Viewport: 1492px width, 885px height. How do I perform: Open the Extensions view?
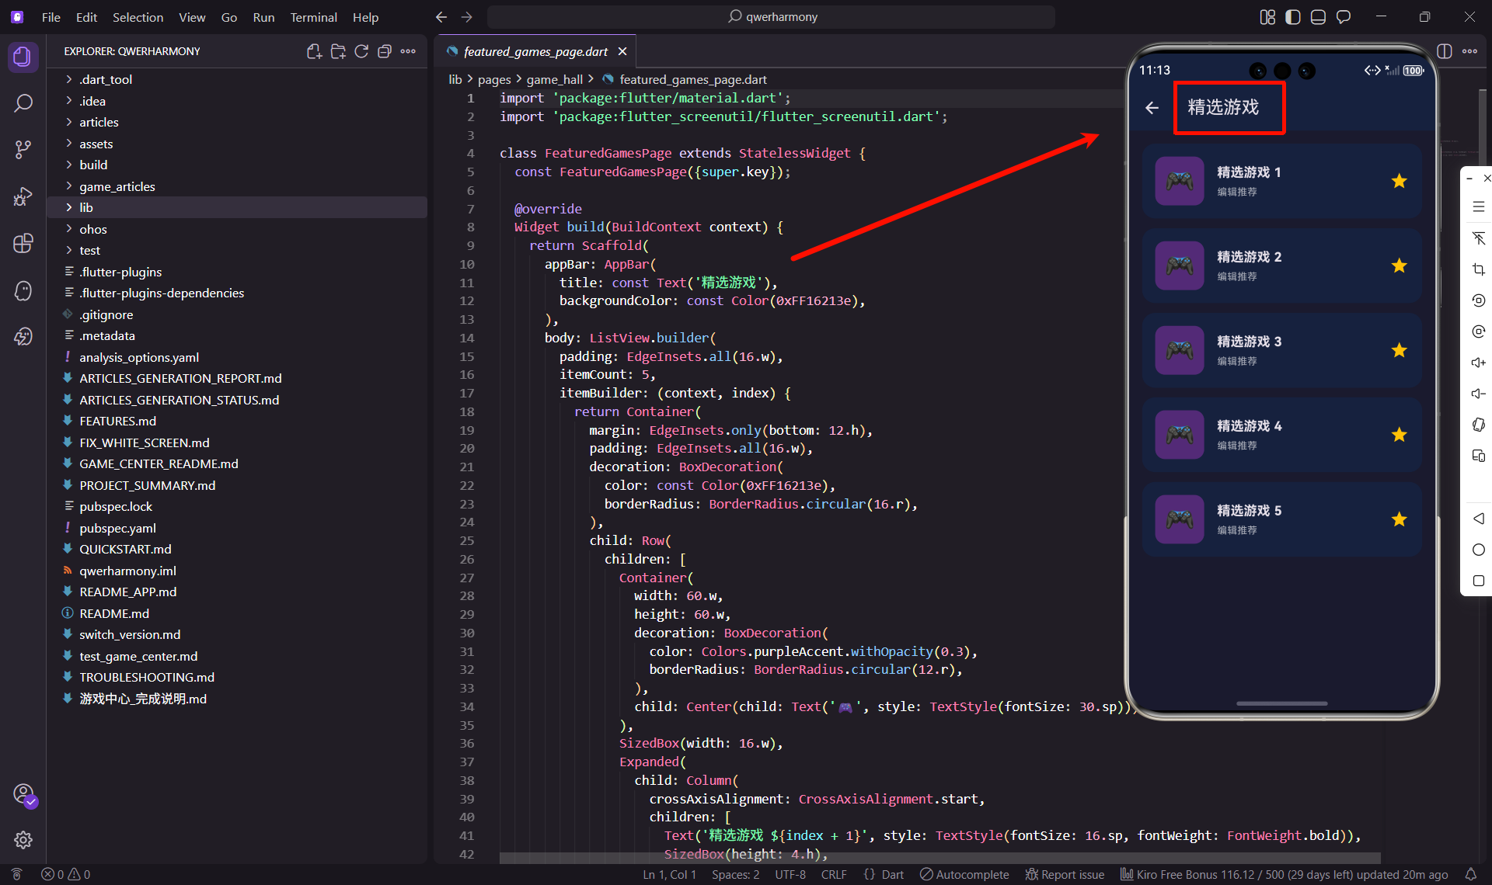pyautogui.click(x=23, y=243)
